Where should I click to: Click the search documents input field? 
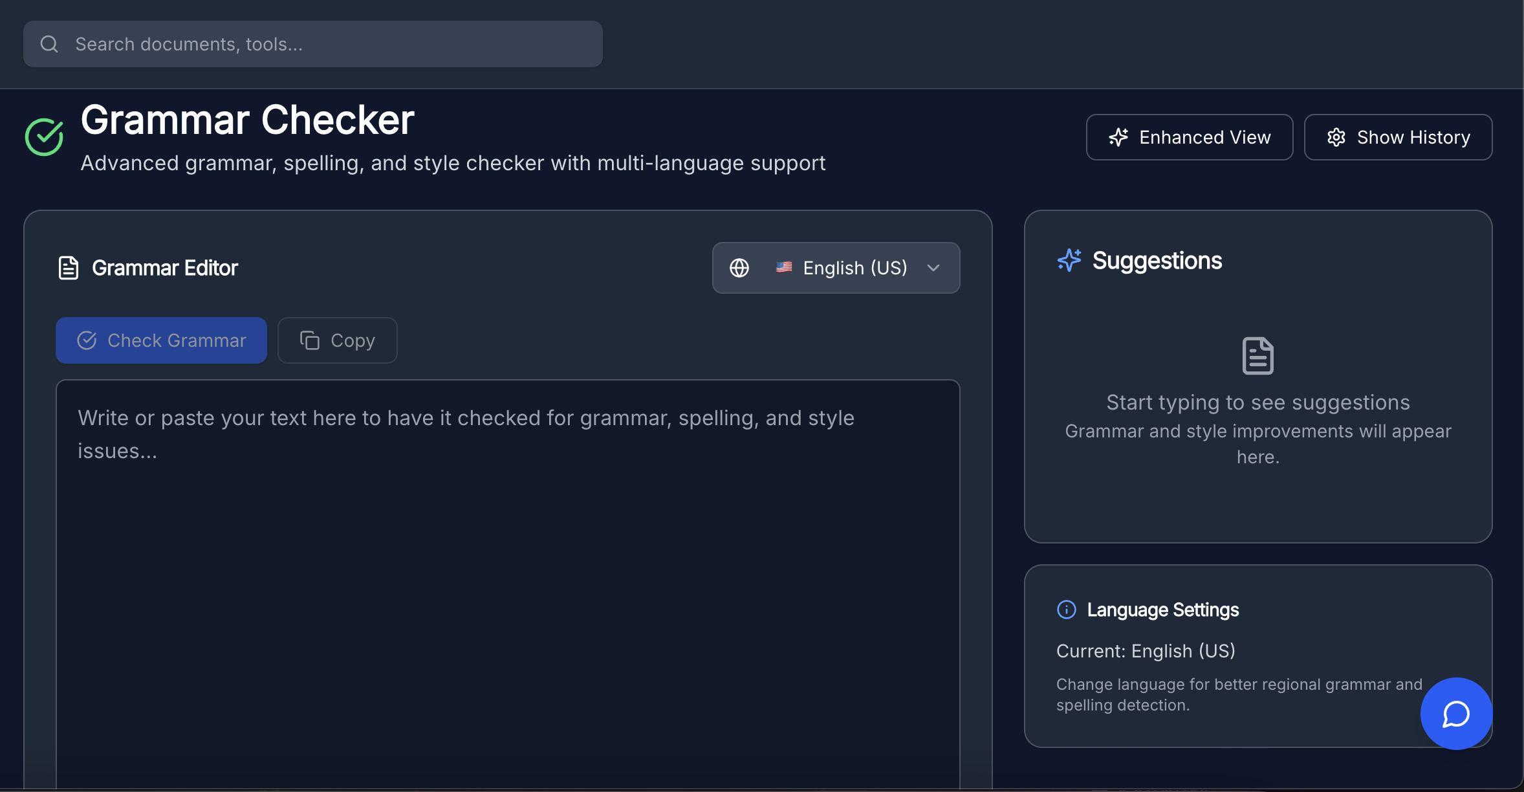(312, 43)
